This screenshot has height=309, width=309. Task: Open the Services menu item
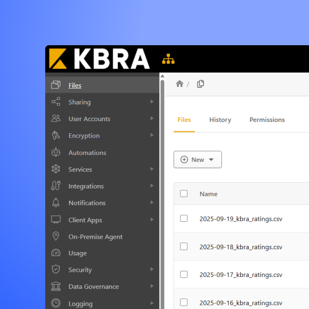pos(102,169)
